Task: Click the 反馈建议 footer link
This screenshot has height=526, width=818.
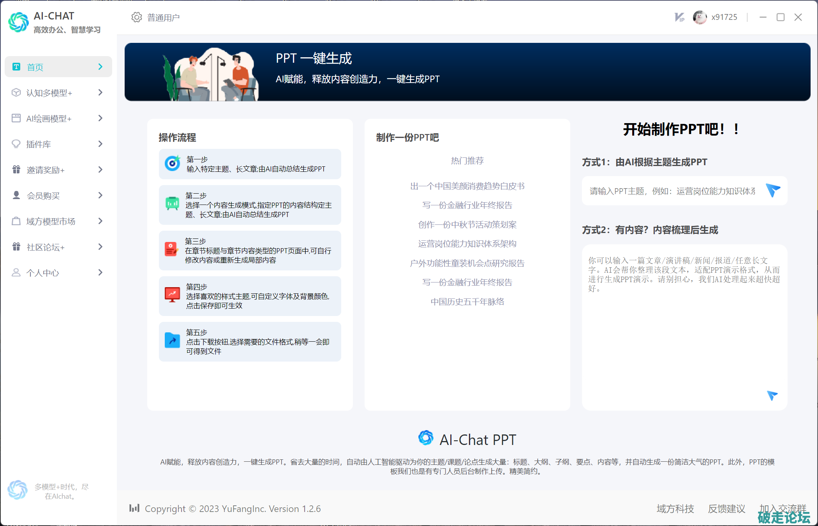Action: 726,508
